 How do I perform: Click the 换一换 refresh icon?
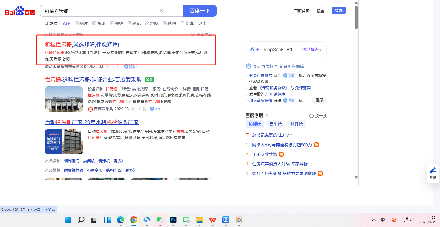[x=312, y=116]
